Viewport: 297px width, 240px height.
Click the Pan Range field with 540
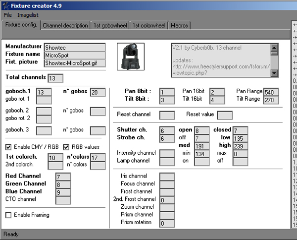(271, 92)
